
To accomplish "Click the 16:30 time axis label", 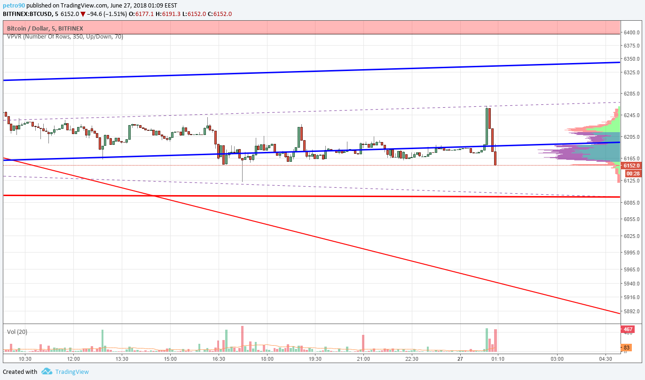I will point(219,359).
